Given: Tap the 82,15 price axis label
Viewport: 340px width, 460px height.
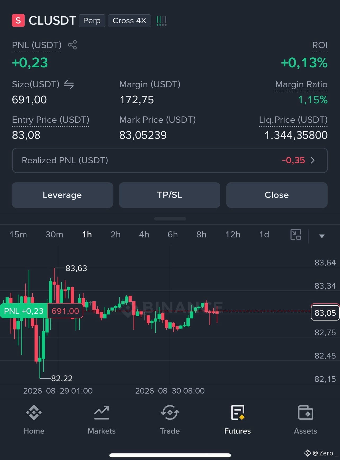Looking at the screenshot, I should tap(325, 379).
